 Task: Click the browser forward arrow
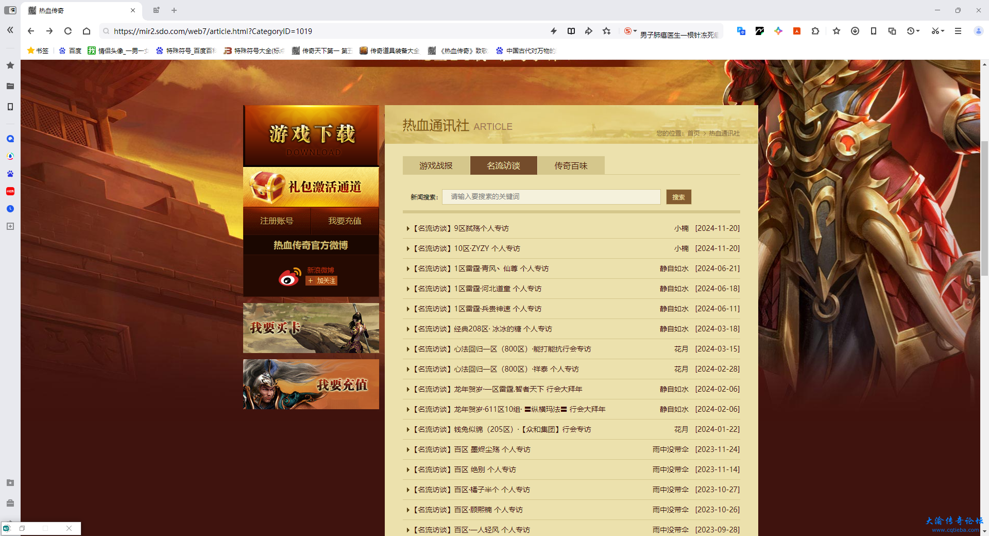click(x=49, y=31)
